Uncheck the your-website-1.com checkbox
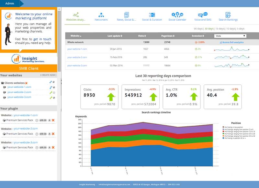 [54, 87]
